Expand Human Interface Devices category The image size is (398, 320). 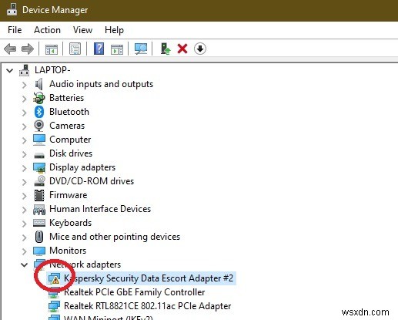click(x=25, y=210)
